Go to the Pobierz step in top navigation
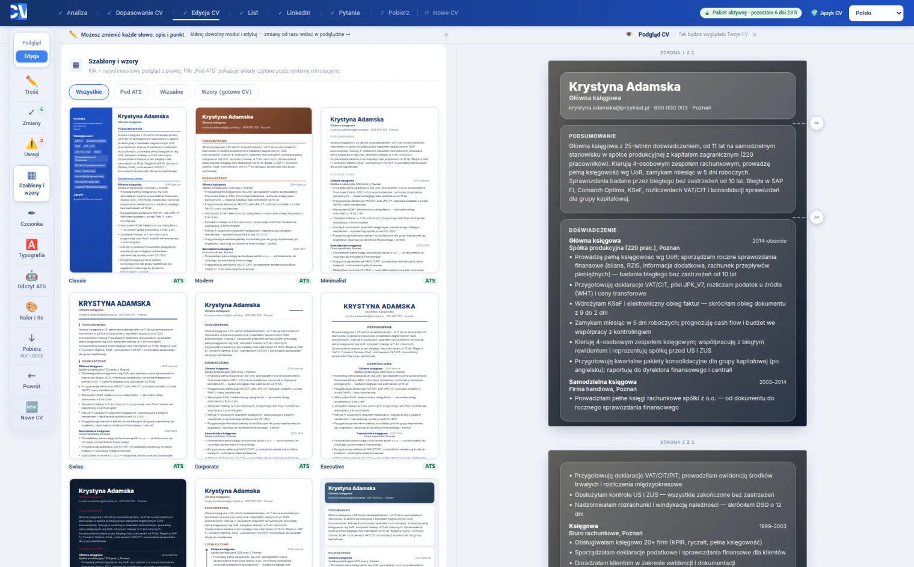This screenshot has height=567, width=914. coord(394,13)
